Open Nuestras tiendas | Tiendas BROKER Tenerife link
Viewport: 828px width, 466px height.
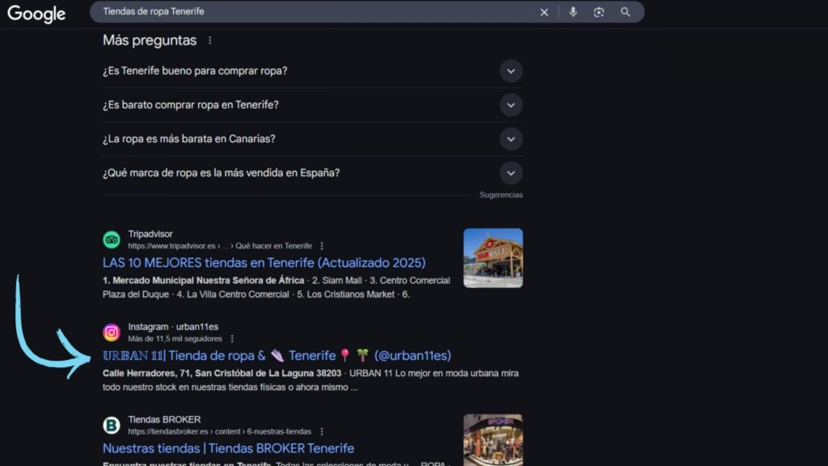[228, 448]
